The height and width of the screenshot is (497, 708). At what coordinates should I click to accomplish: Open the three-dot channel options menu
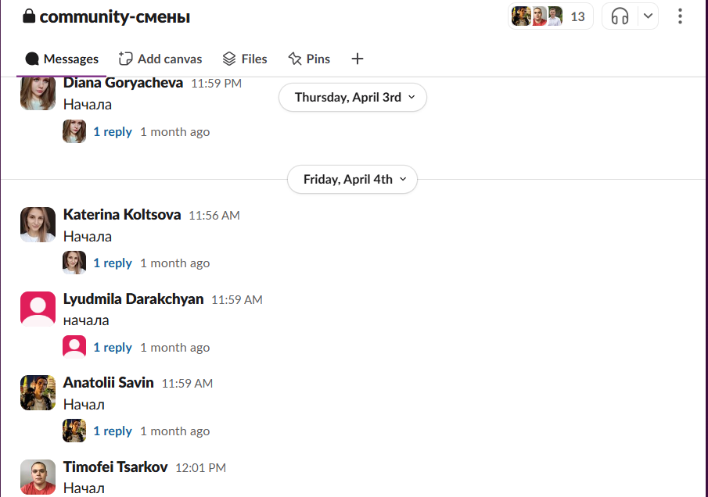tap(680, 16)
